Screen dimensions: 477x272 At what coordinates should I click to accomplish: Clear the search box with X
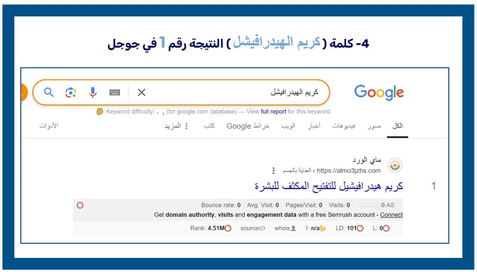pos(142,92)
